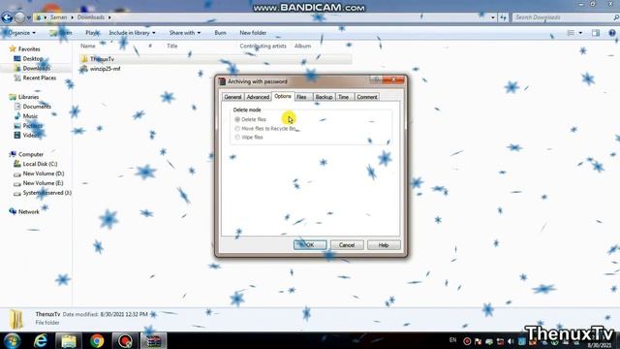Open the Action Center flag tray icon
The image size is (620, 349).
pos(478,341)
